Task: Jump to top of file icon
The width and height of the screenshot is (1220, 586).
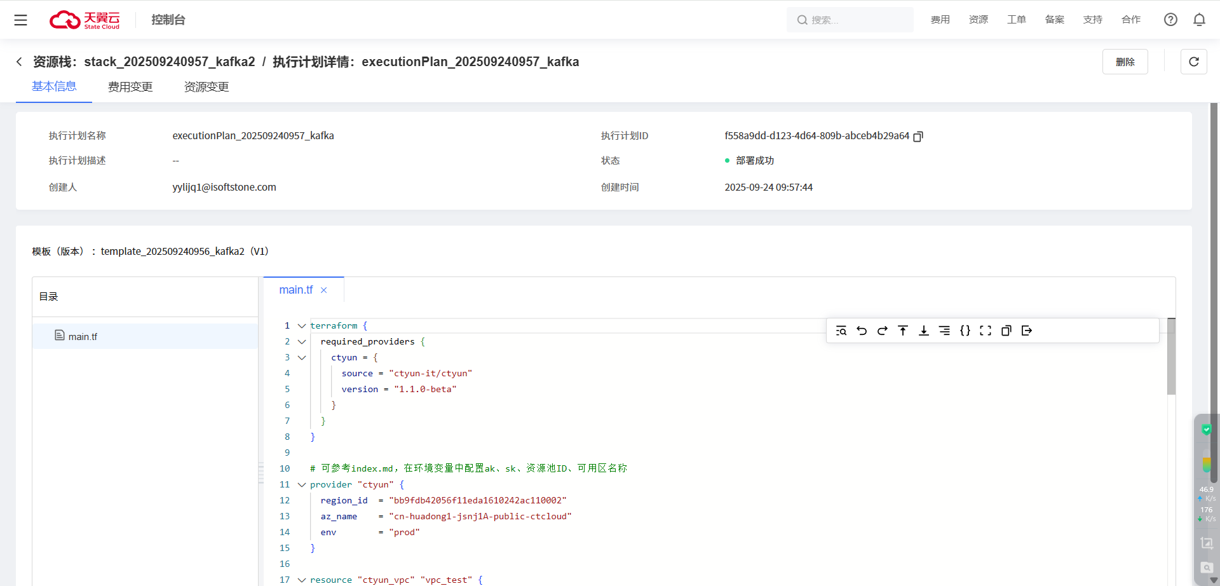Action: click(903, 330)
